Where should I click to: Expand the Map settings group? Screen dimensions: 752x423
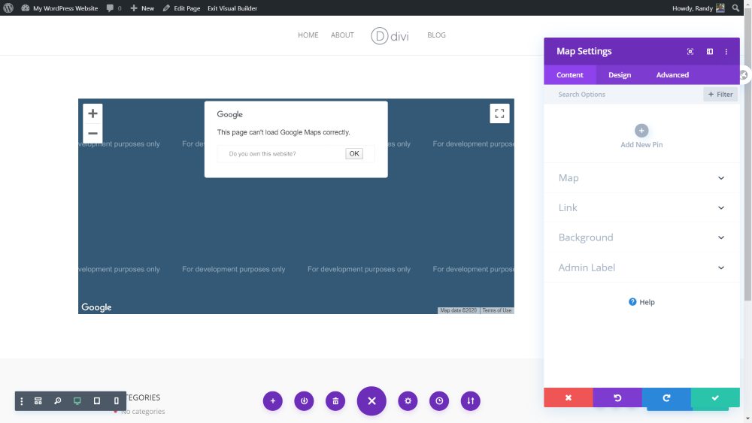(x=641, y=178)
